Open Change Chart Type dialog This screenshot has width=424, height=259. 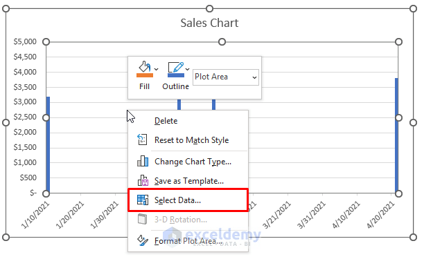(188, 162)
